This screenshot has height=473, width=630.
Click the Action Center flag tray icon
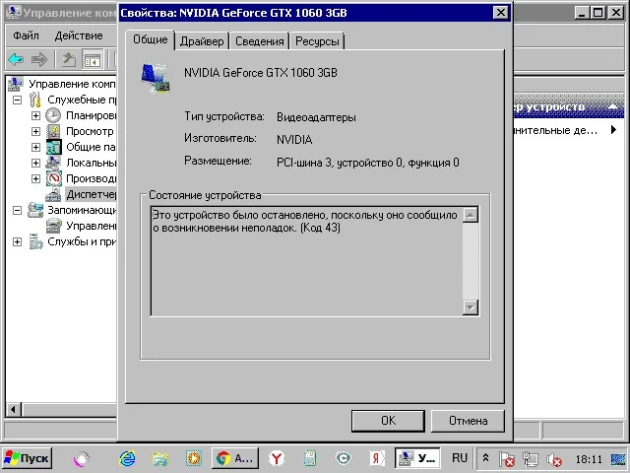pyautogui.click(x=506, y=459)
